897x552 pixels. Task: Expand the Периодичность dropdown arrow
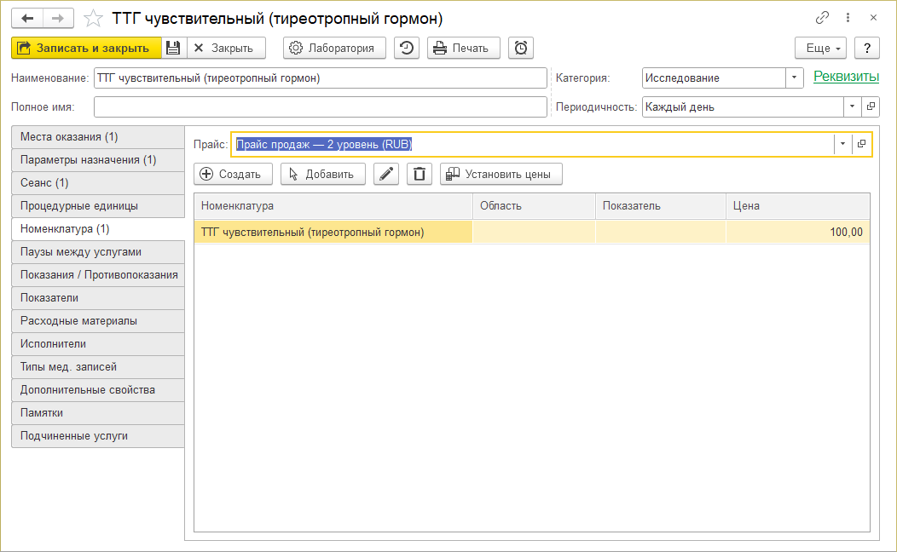pos(852,106)
